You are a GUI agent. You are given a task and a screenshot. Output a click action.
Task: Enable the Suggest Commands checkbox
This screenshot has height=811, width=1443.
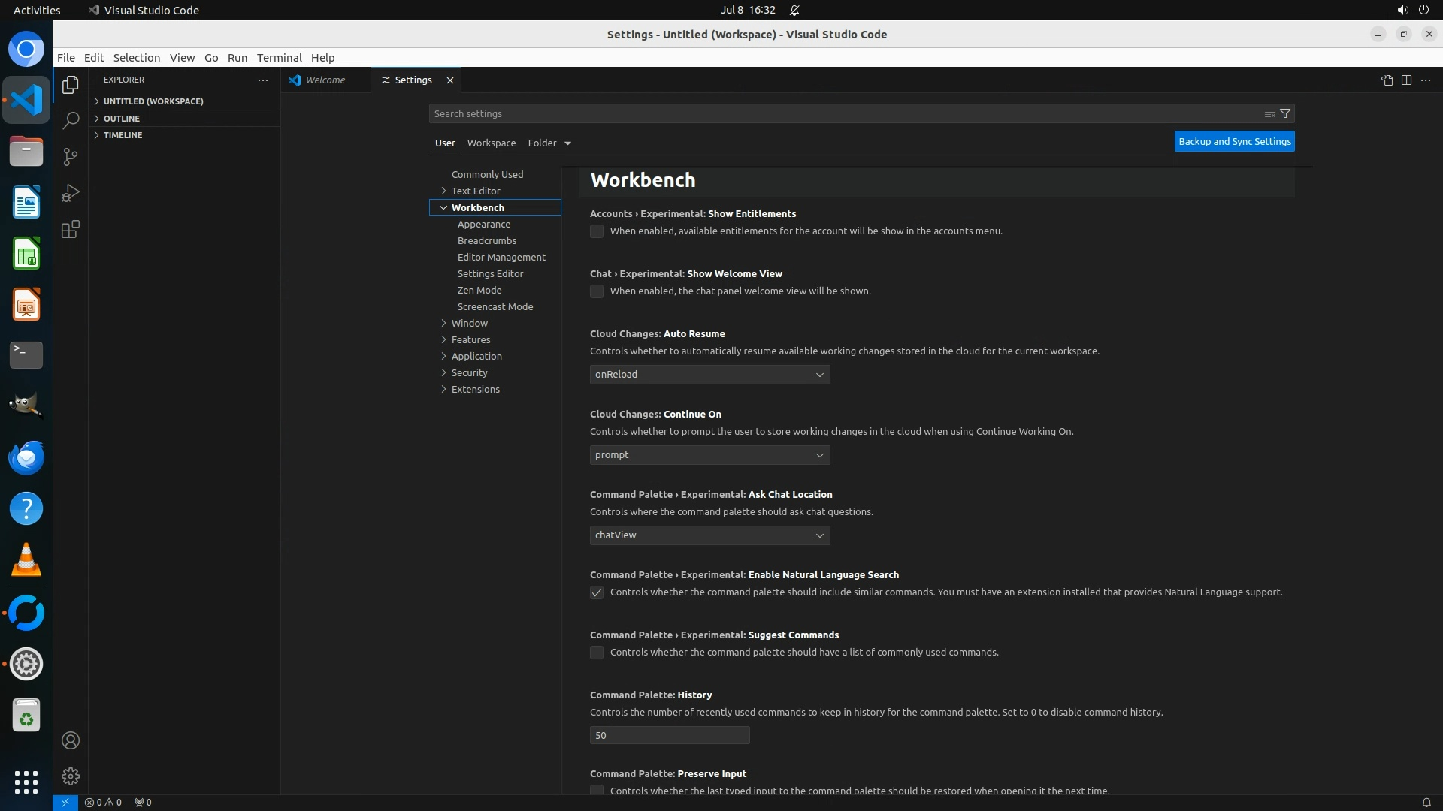click(597, 653)
